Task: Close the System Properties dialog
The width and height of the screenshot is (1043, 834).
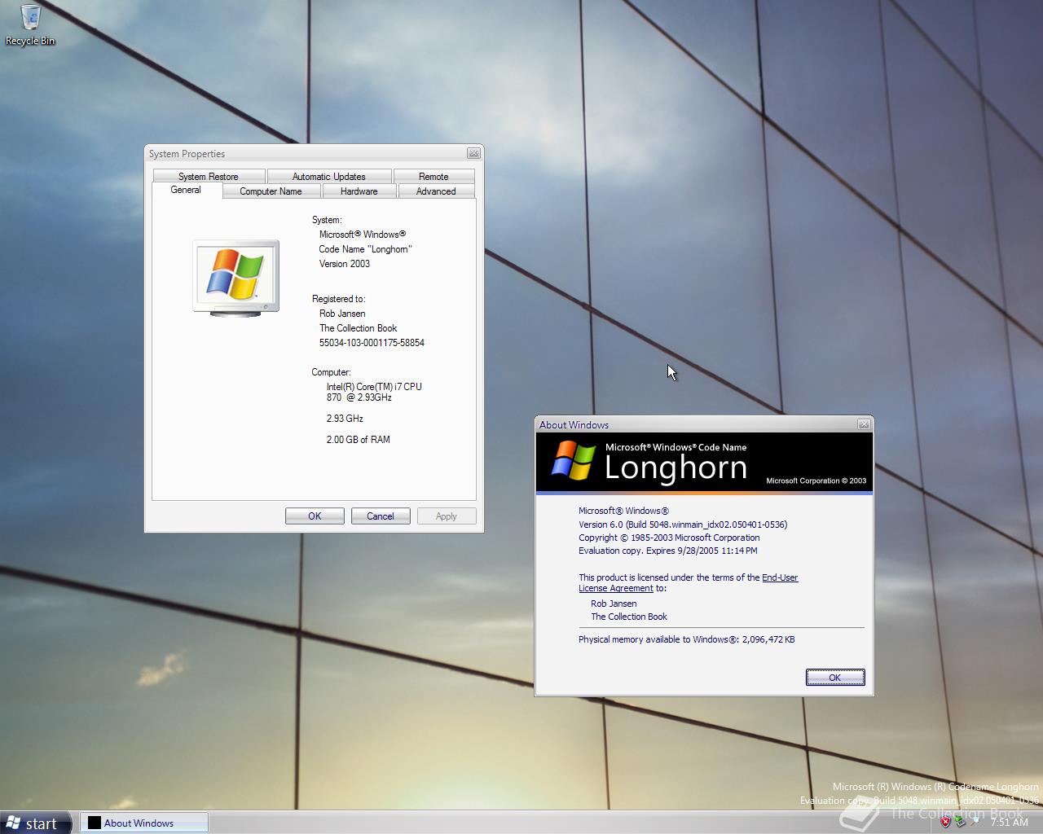Action: (473, 153)
